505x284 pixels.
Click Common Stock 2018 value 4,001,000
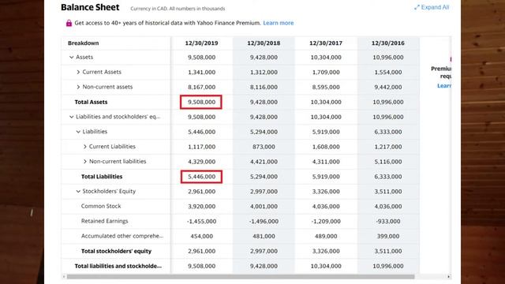264,206
